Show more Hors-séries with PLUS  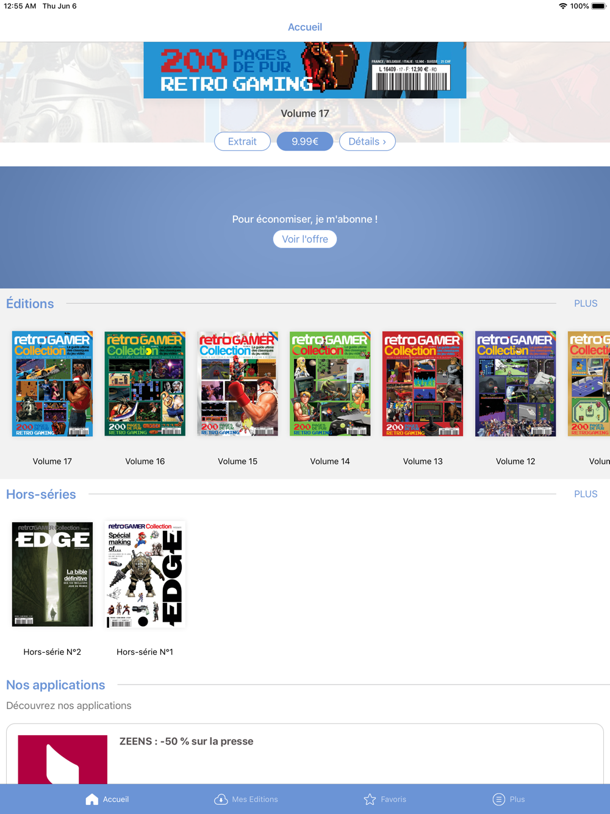[586, 494]
